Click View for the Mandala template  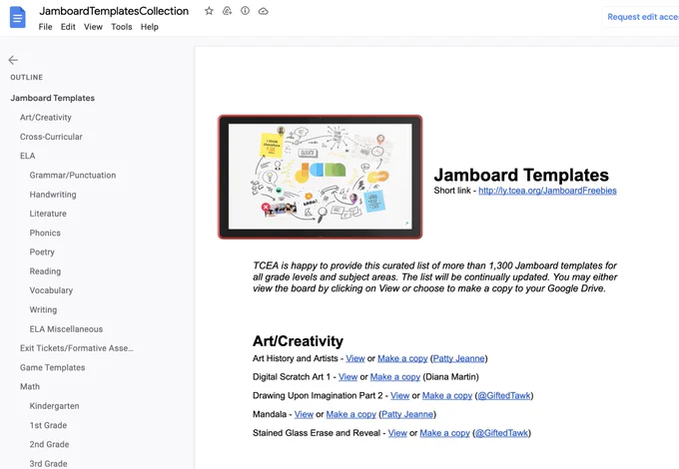click(x=304, y=414)
